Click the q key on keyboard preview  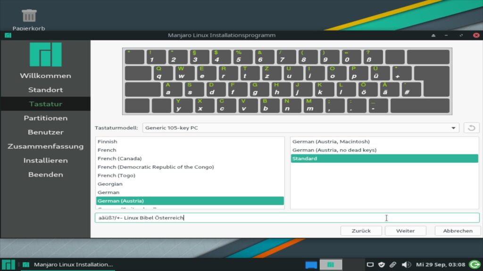(x=163, y=73)
